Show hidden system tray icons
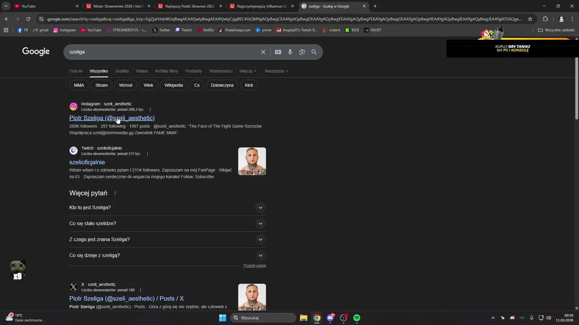 tap(493, 318)
